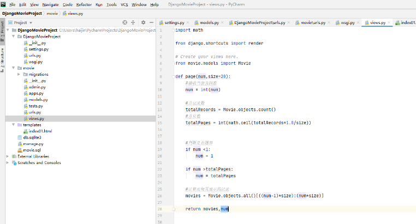Image resolution: width=416 pixels, height=224 pixels.
Task: Close the wsgi.py tab
Action: 358,22
